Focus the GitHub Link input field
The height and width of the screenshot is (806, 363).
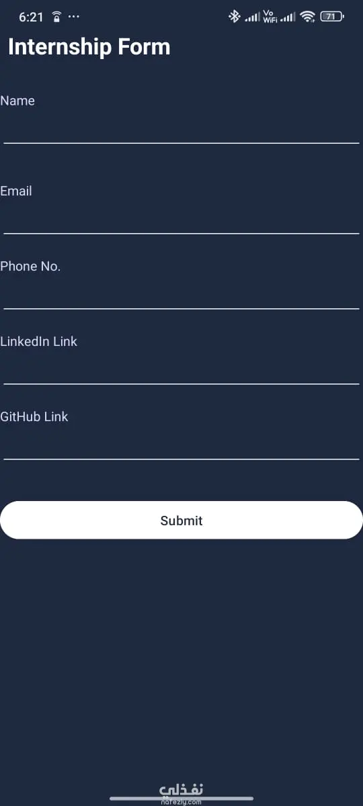(182, 445)
